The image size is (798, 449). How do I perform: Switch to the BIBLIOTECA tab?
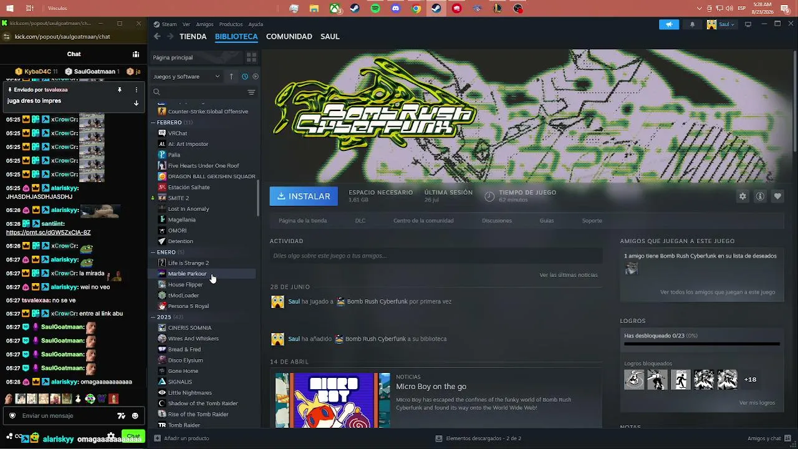(236, 37)
